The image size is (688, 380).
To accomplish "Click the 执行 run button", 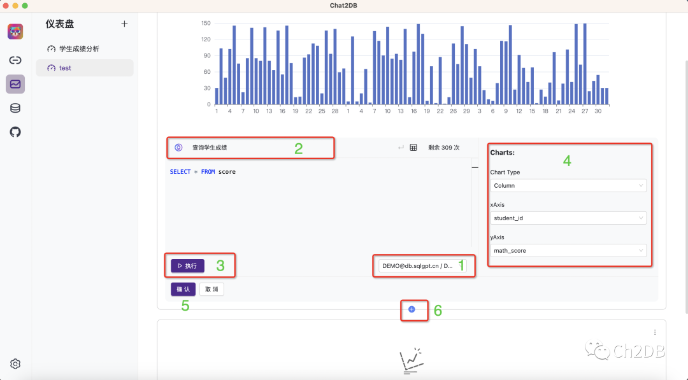I will click(x=187, y=265).
